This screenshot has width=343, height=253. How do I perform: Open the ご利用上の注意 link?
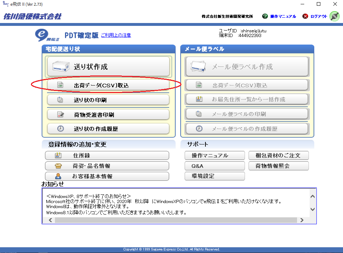click(x=116, y=35)
